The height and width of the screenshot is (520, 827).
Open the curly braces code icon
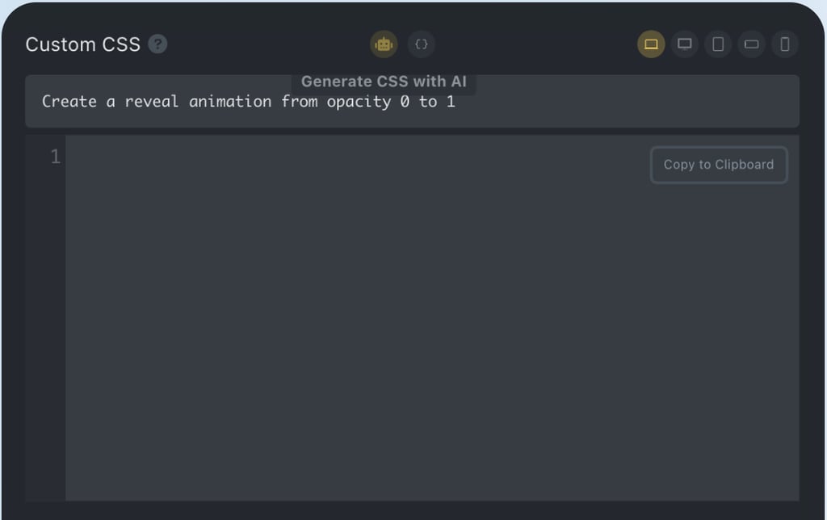[x=421, y=44]
